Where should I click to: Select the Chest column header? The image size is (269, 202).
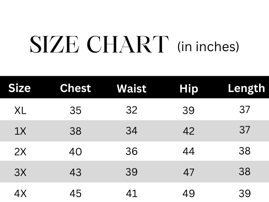point(75,88)
